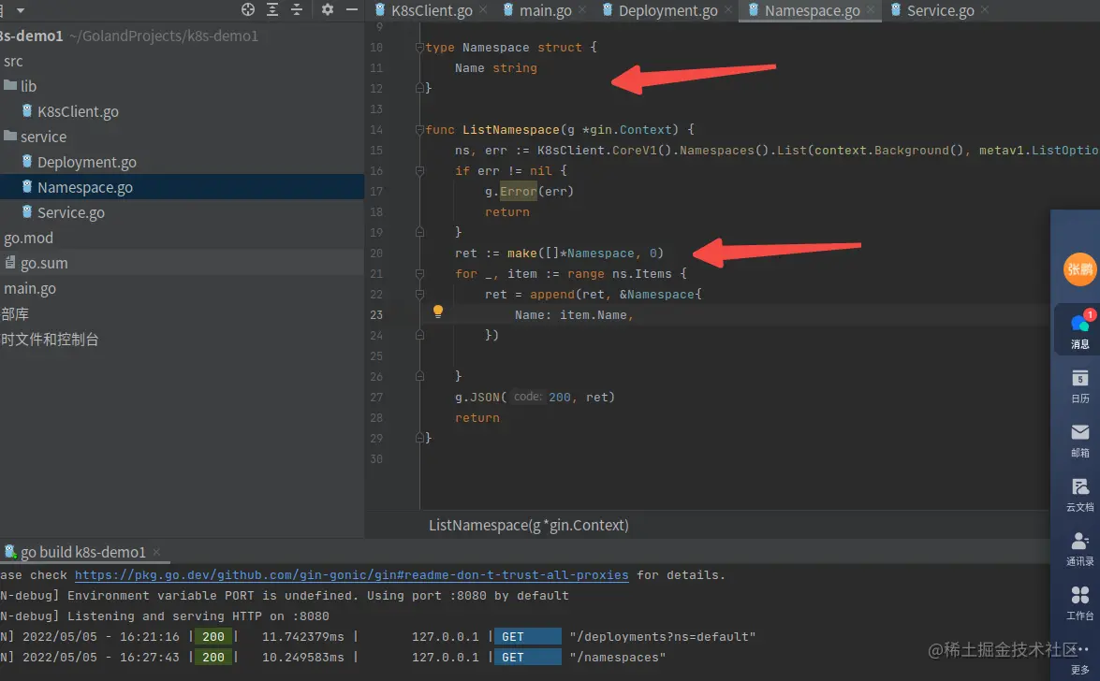Close the Namespace.go tab

pyautogui.click(x=871, y=9)
